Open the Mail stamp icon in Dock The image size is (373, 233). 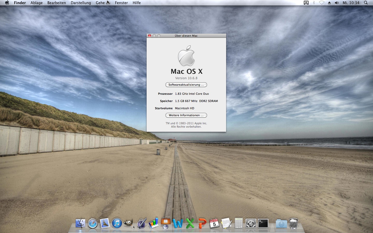[105, 223]
